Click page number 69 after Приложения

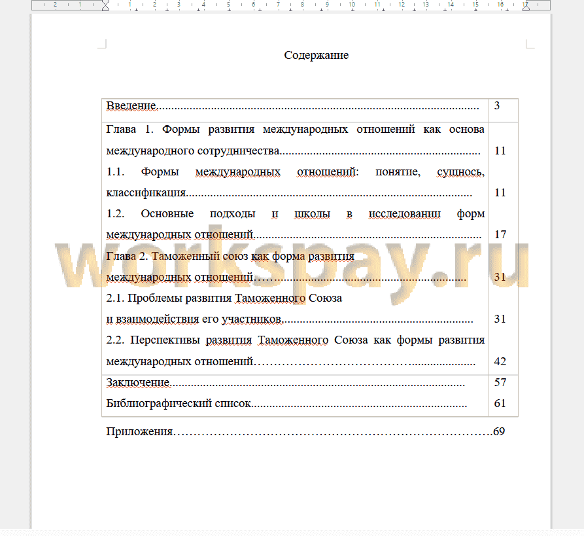pyautogui.click(x=499, y=431)
